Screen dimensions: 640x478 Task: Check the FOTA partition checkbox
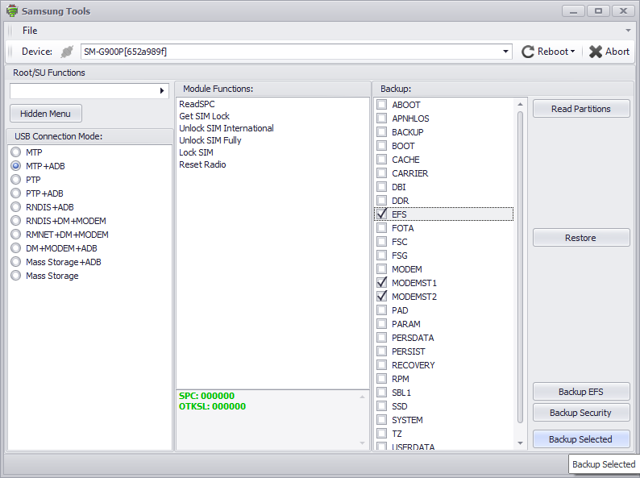tap(381, 228)
